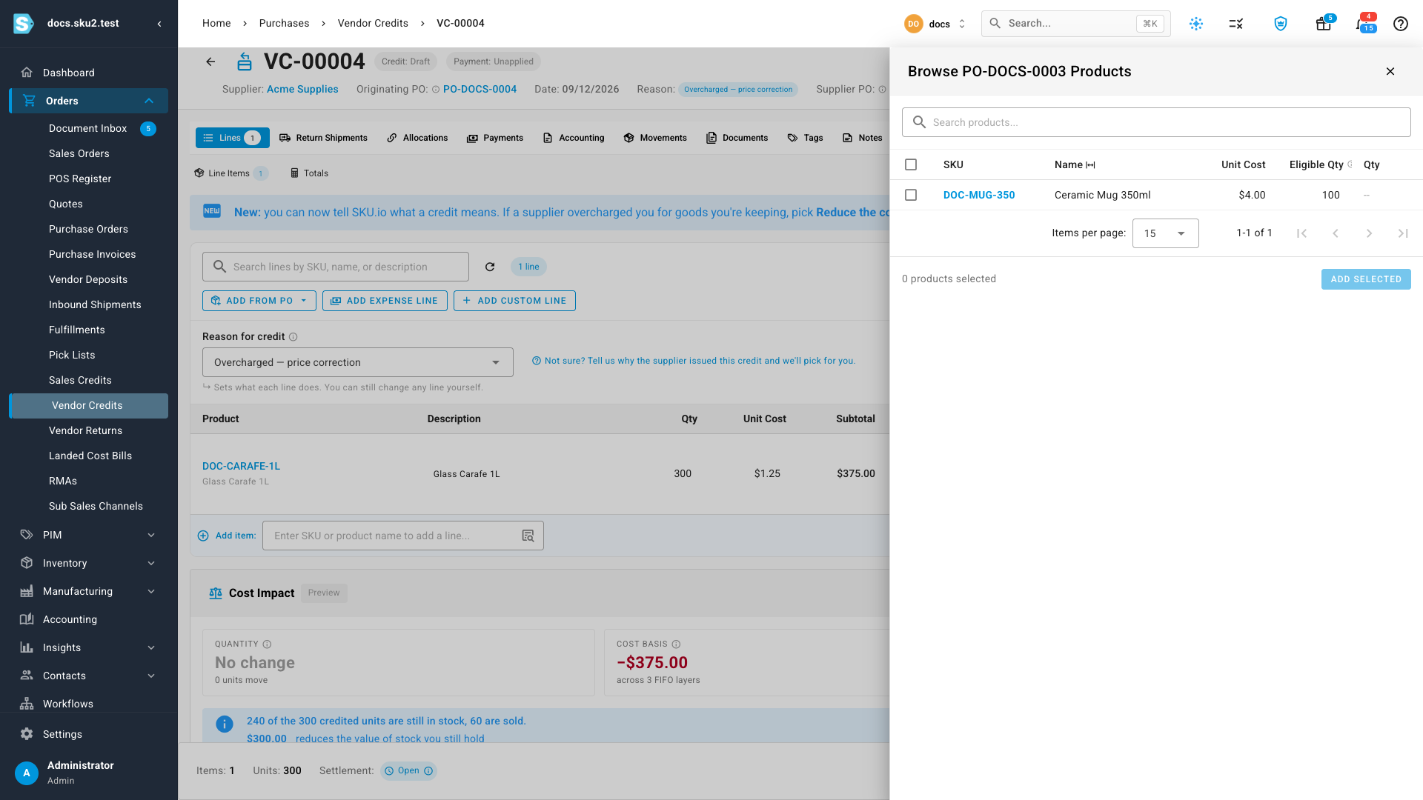Open the Totals sub-tab
The height and width of the screenshot is (800, 1423).
[x=309, y=173]
